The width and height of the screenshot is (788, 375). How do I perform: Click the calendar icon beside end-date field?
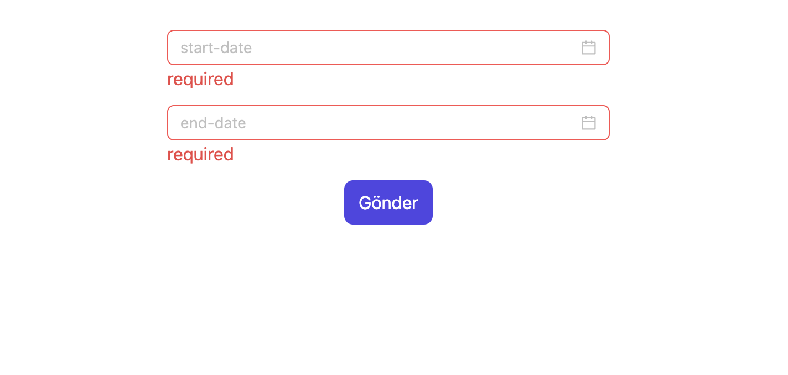[x=588, y=123]
